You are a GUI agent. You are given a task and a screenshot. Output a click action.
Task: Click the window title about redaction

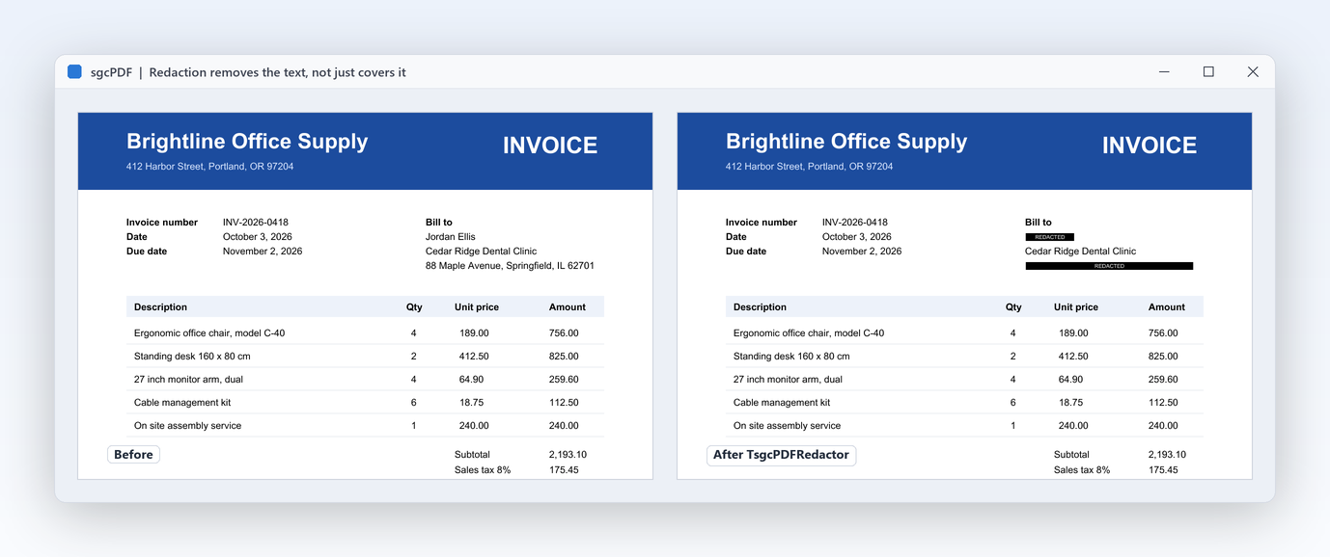click(x=277, y=72)
